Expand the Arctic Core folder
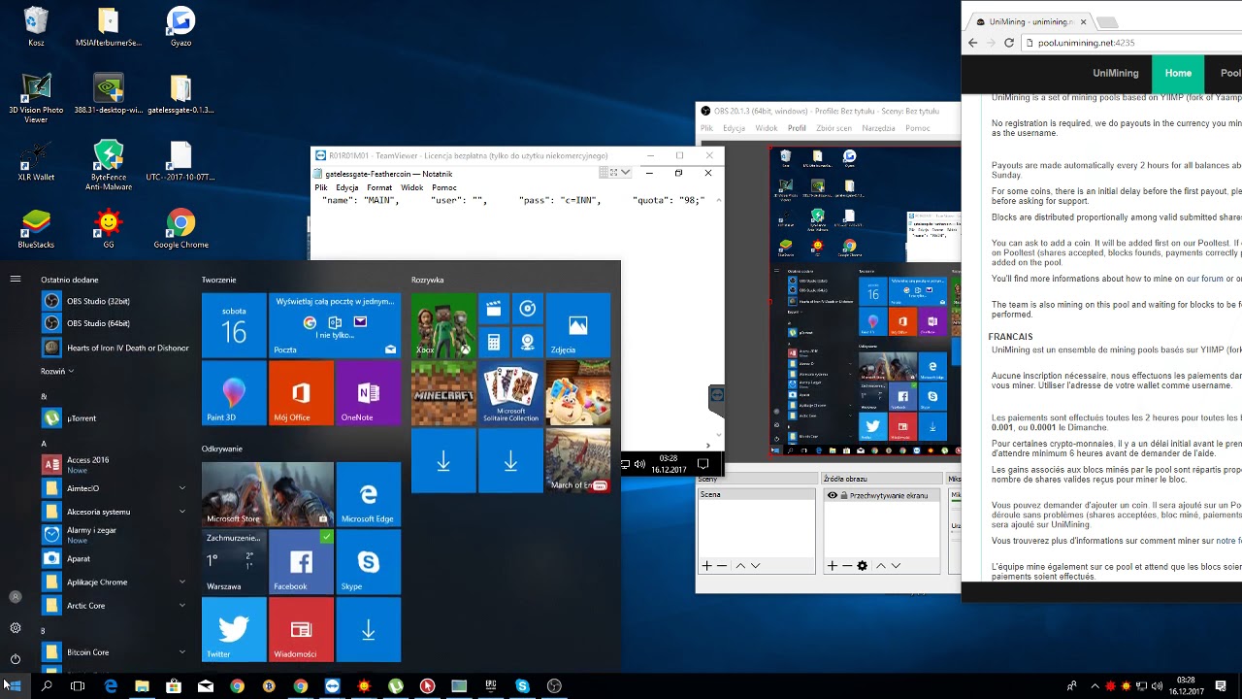1242x699 pixels. (181, 605)
